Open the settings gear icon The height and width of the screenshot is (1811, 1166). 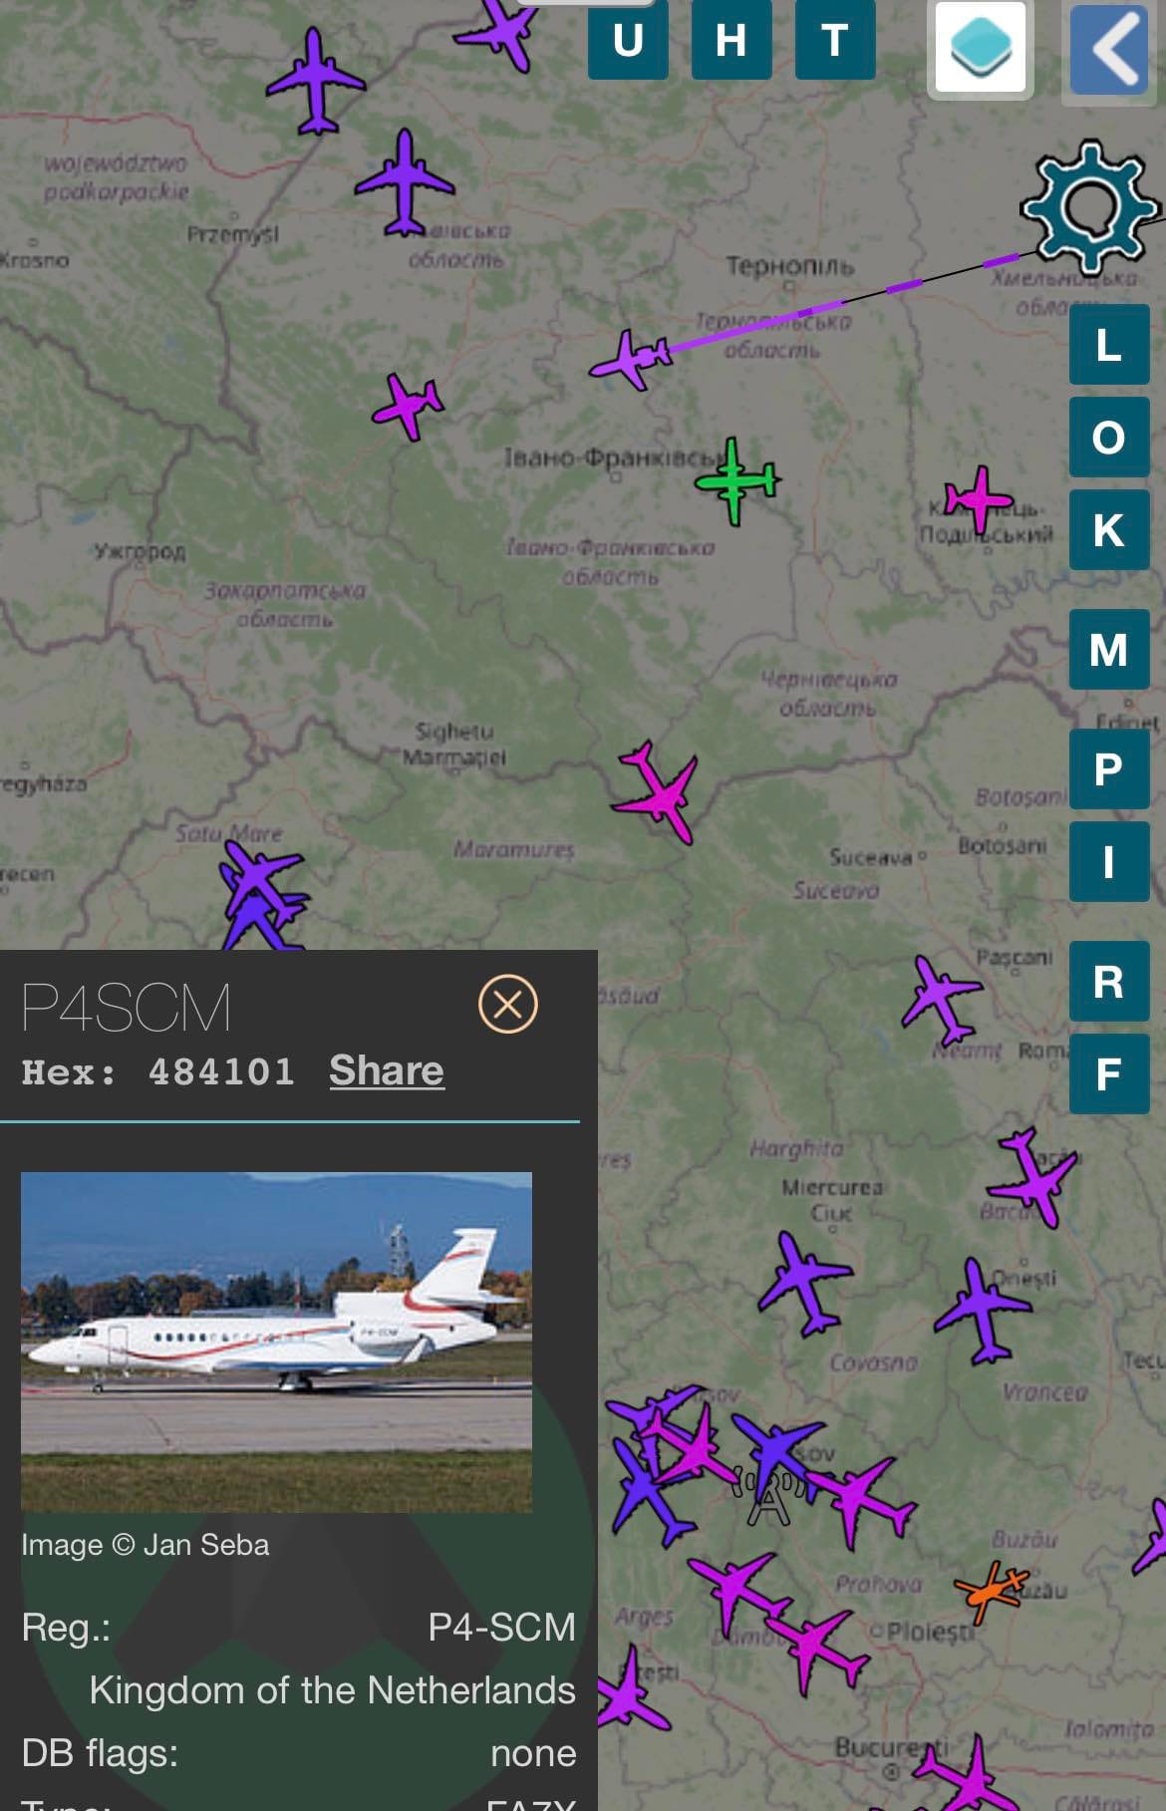(1090, 207)
